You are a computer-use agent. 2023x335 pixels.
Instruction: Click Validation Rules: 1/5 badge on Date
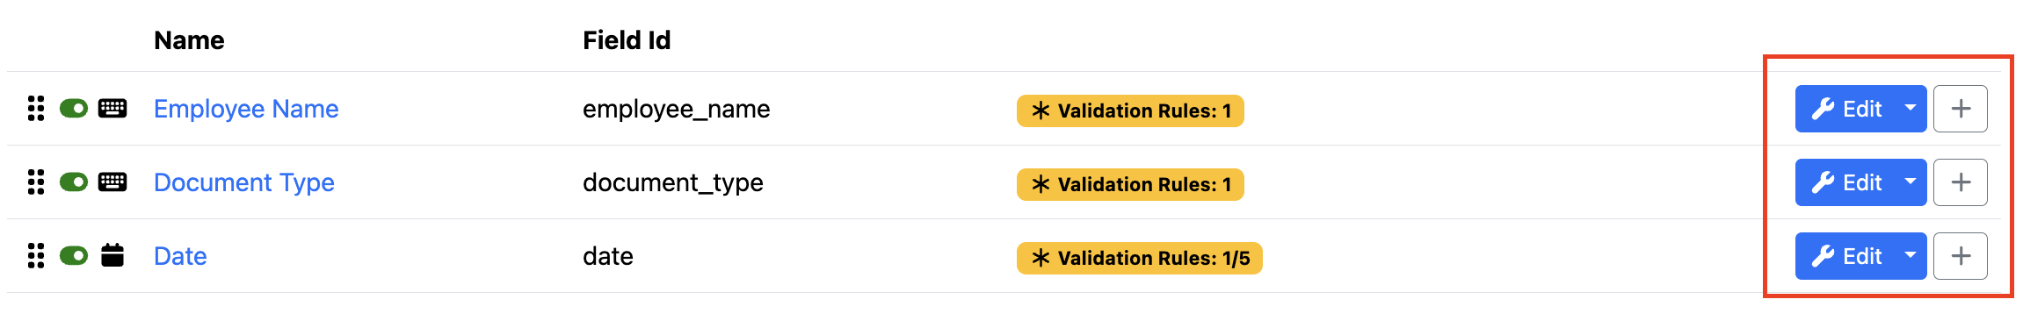pyautogui.click(x=1140, y=258)
